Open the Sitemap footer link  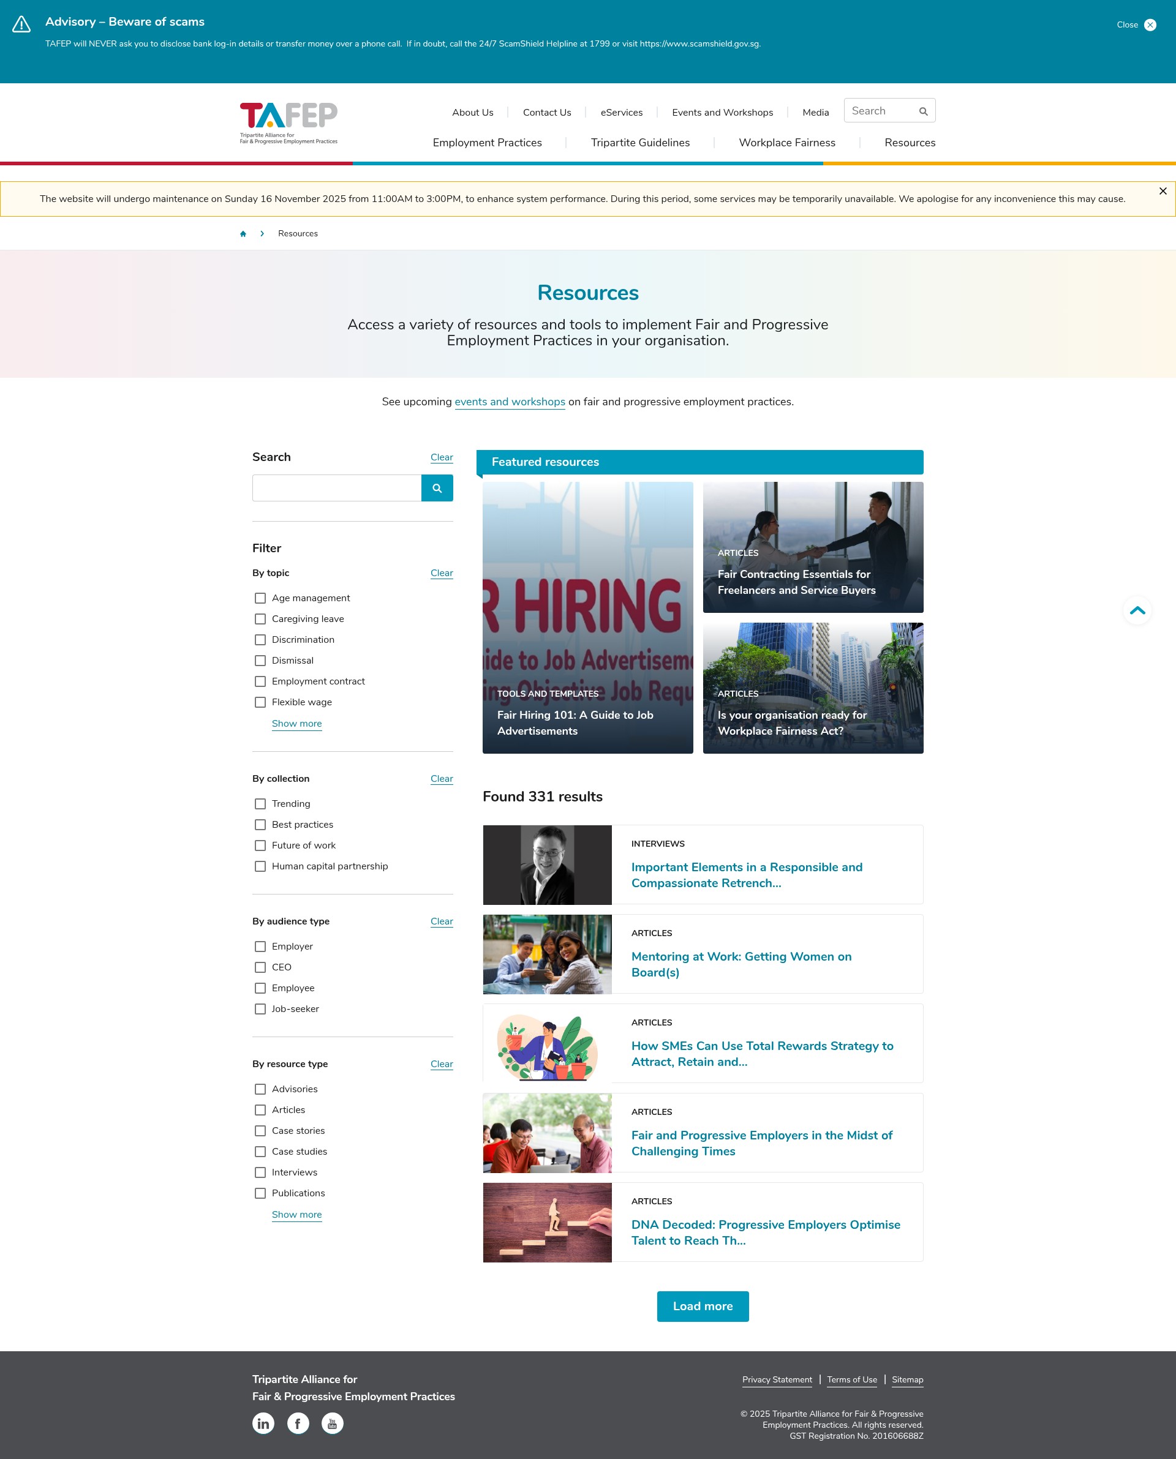pyautogui.click(x=907, y=1380)
